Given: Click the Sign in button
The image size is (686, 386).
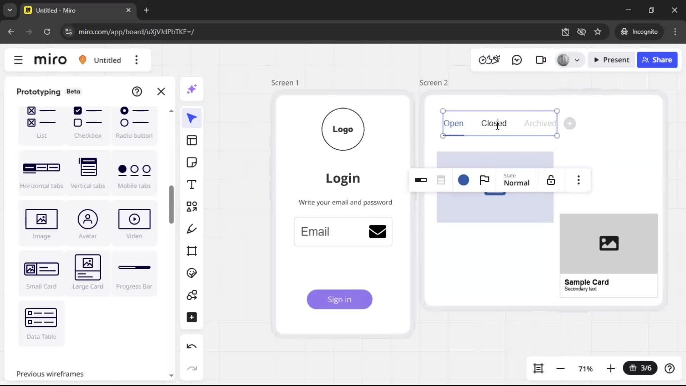Looking at the screenshot, I should pos(339,300).
